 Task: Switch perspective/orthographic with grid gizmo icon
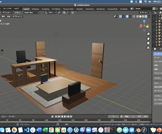(148, 48)
